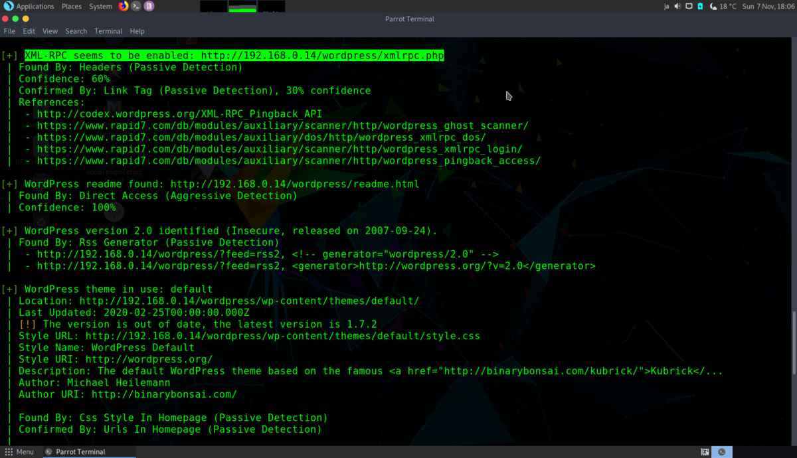Click 'WordPress theme in use: default' line
Screen dimensions: 797x458
119,289
